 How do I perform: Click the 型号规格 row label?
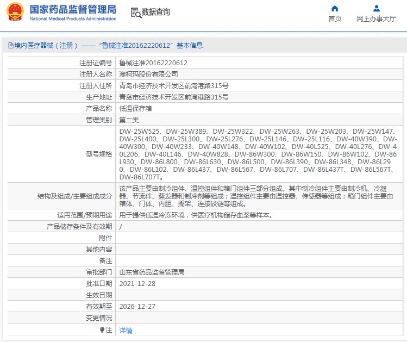99,154
